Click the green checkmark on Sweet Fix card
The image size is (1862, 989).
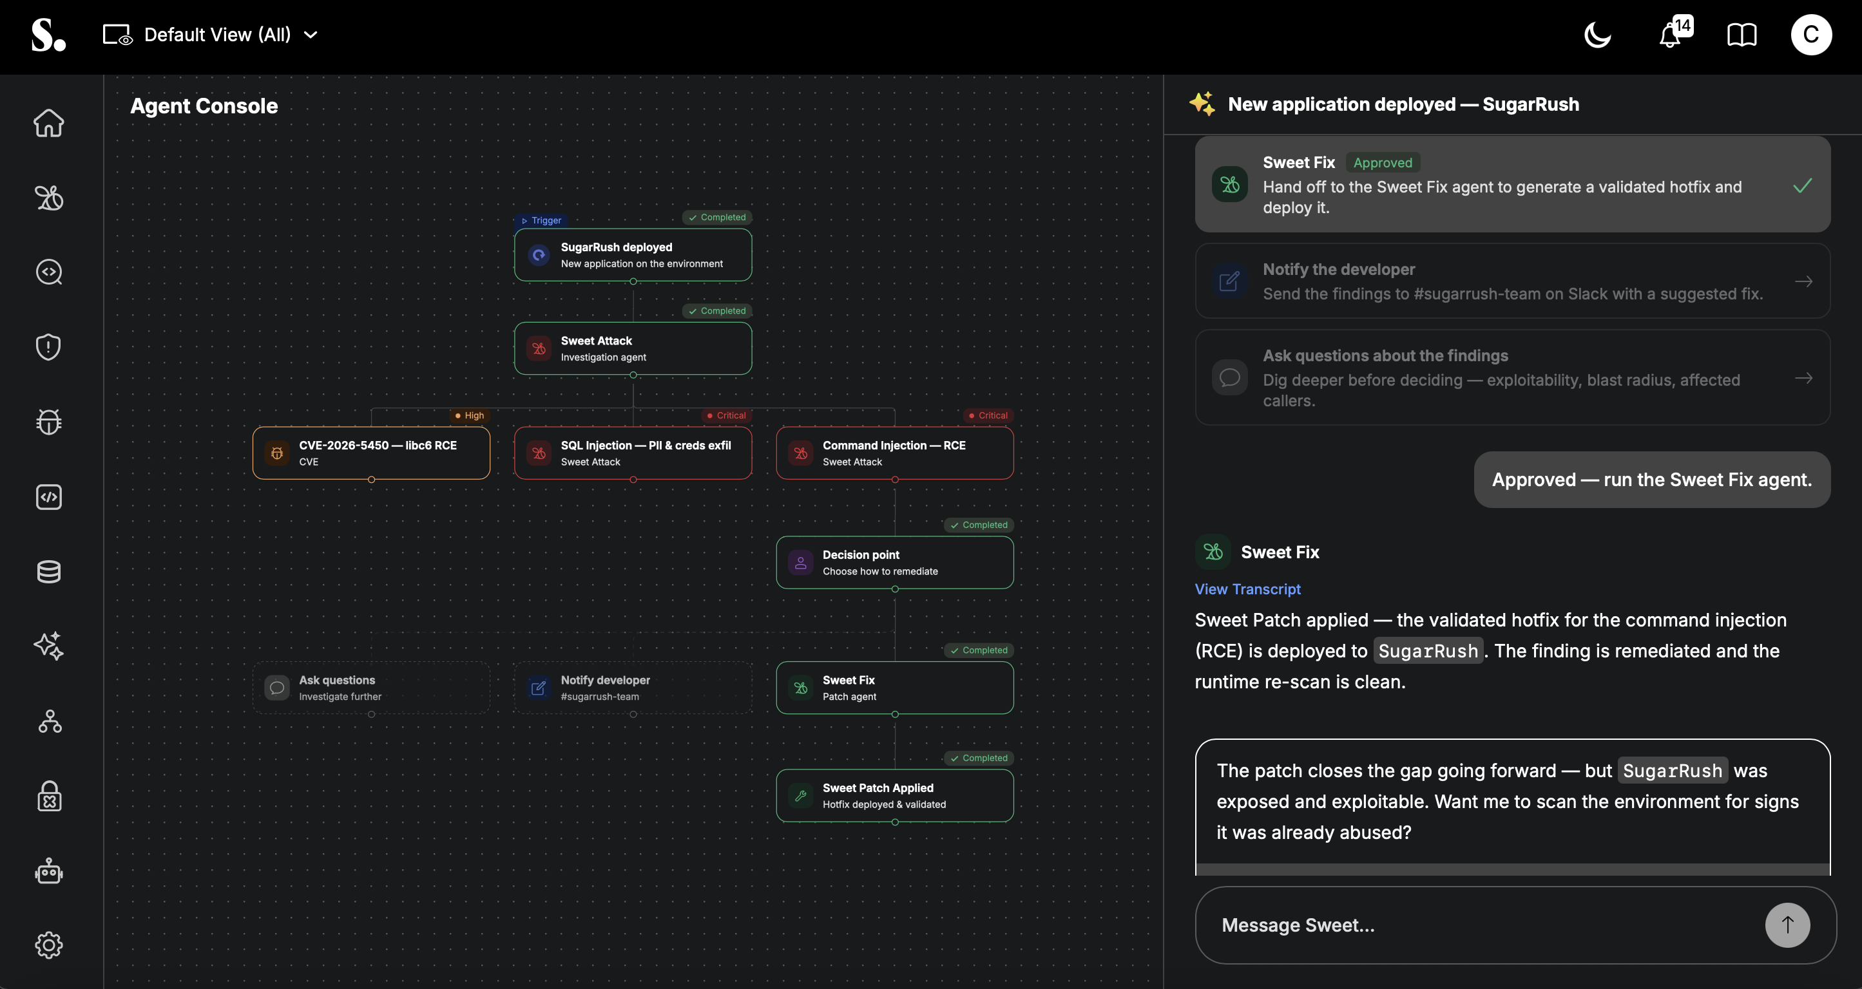1803,185
